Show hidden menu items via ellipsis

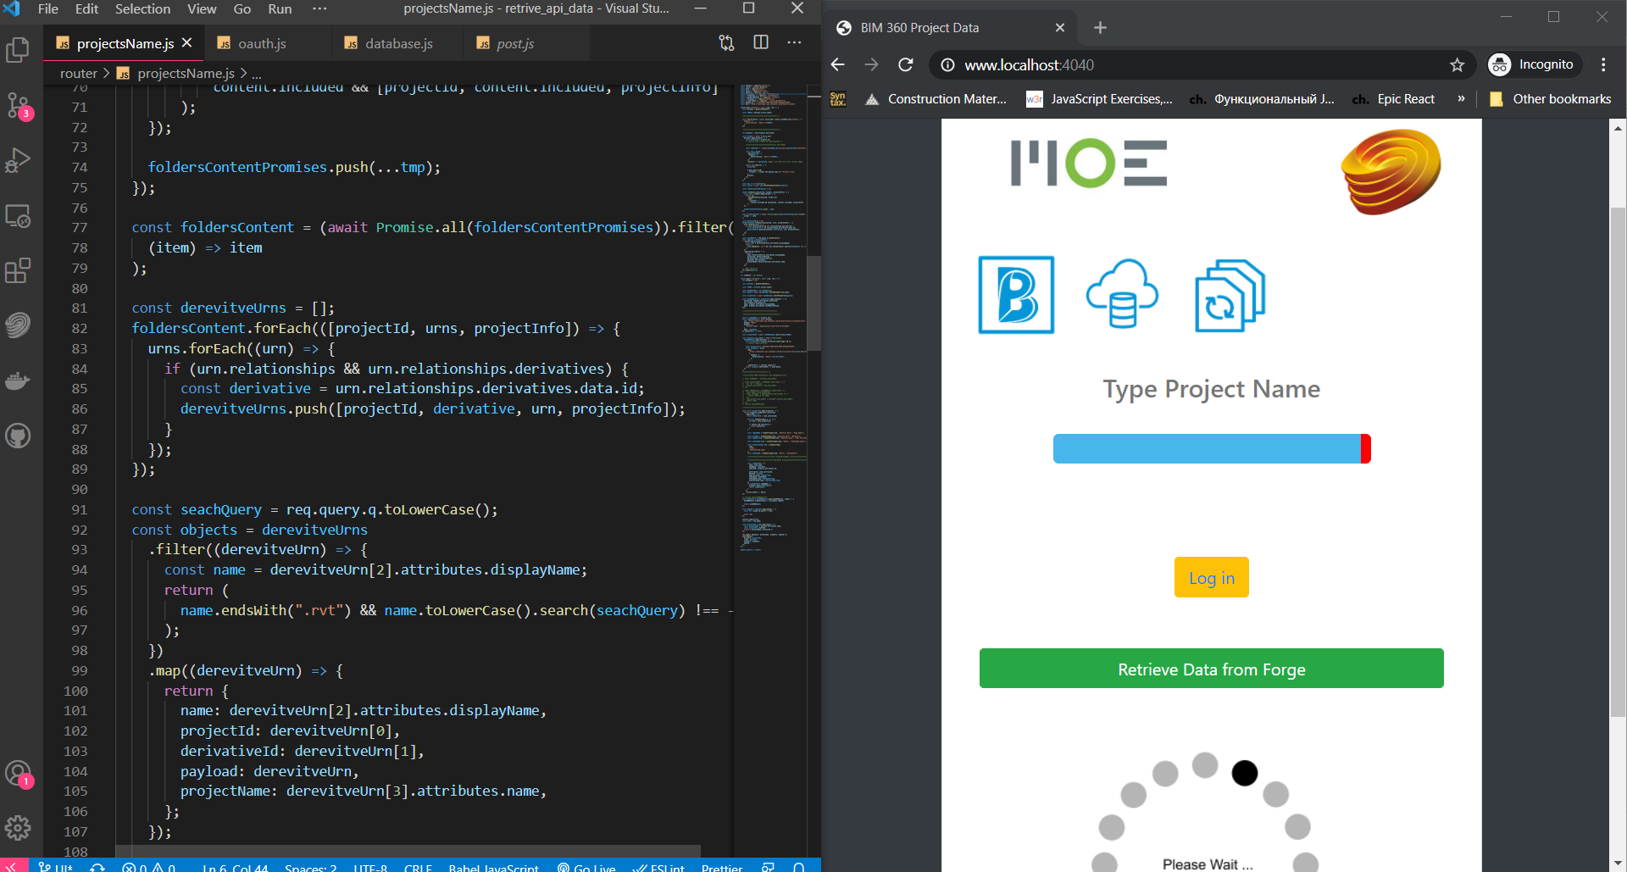pyautogui.click(x=319, y=9)
